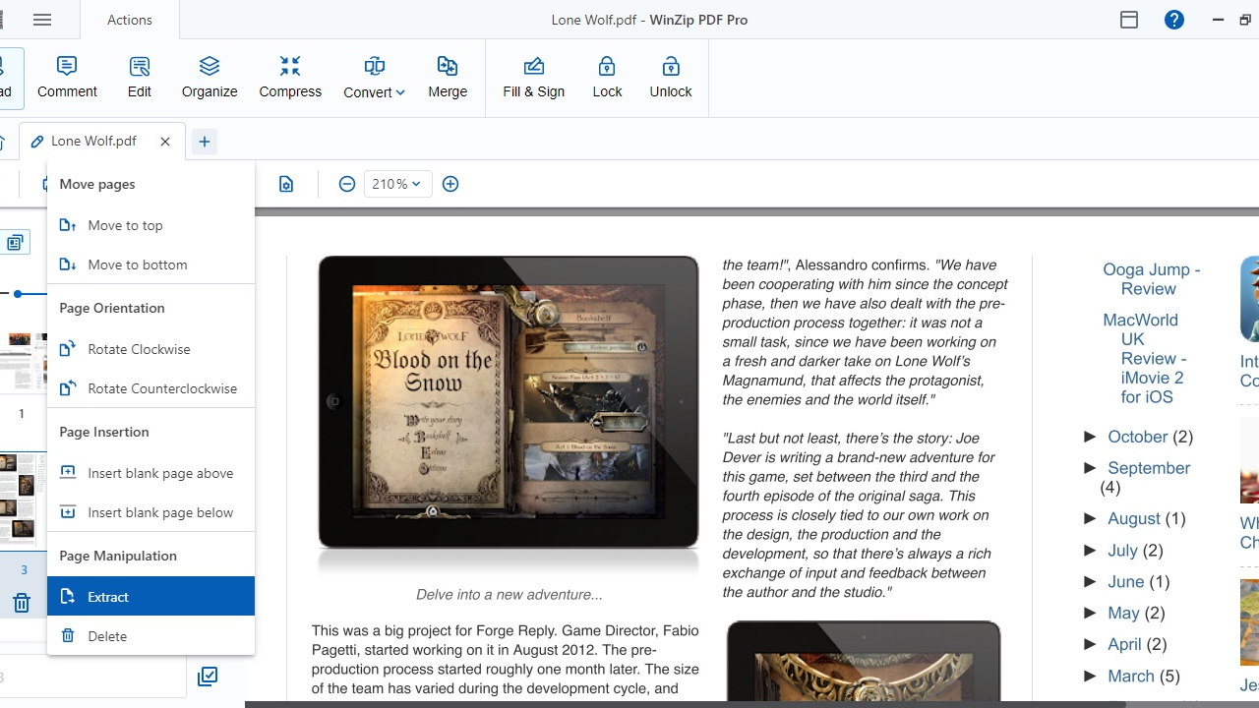This screenshot has width=1259, height=708.
Task: Open the August archive link
Action: 1134,518
